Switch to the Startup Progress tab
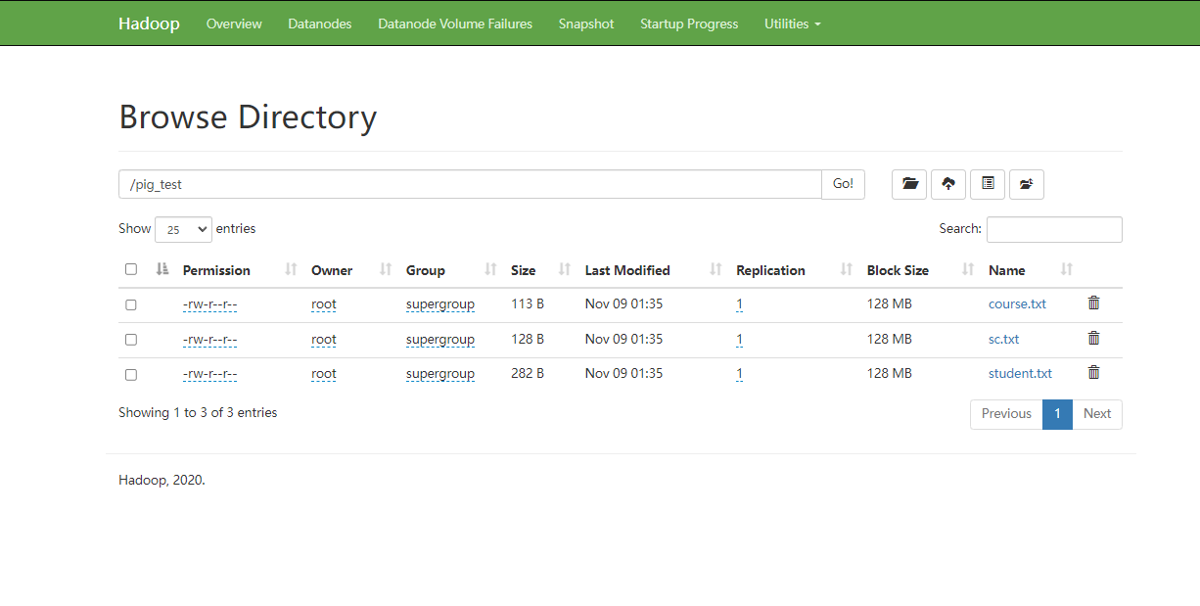This screenshot has height=606, width=1200. coord(689,23)
